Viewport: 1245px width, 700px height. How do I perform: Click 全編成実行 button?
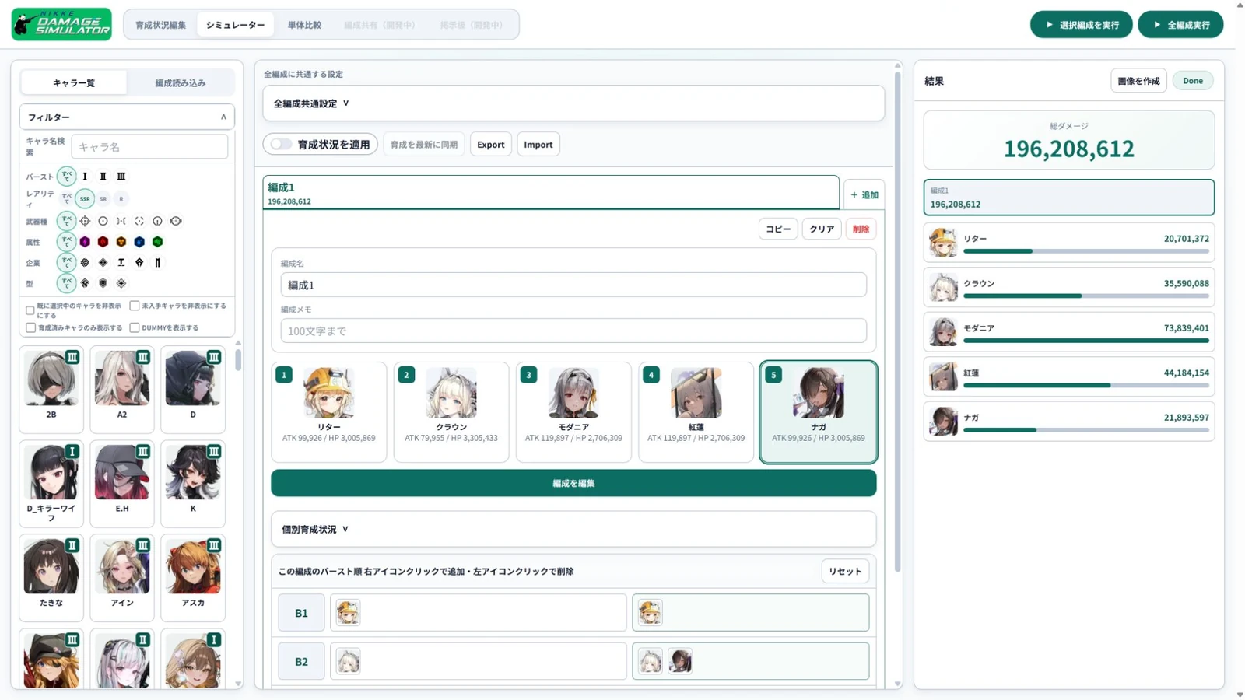[x=1180, y=25]
